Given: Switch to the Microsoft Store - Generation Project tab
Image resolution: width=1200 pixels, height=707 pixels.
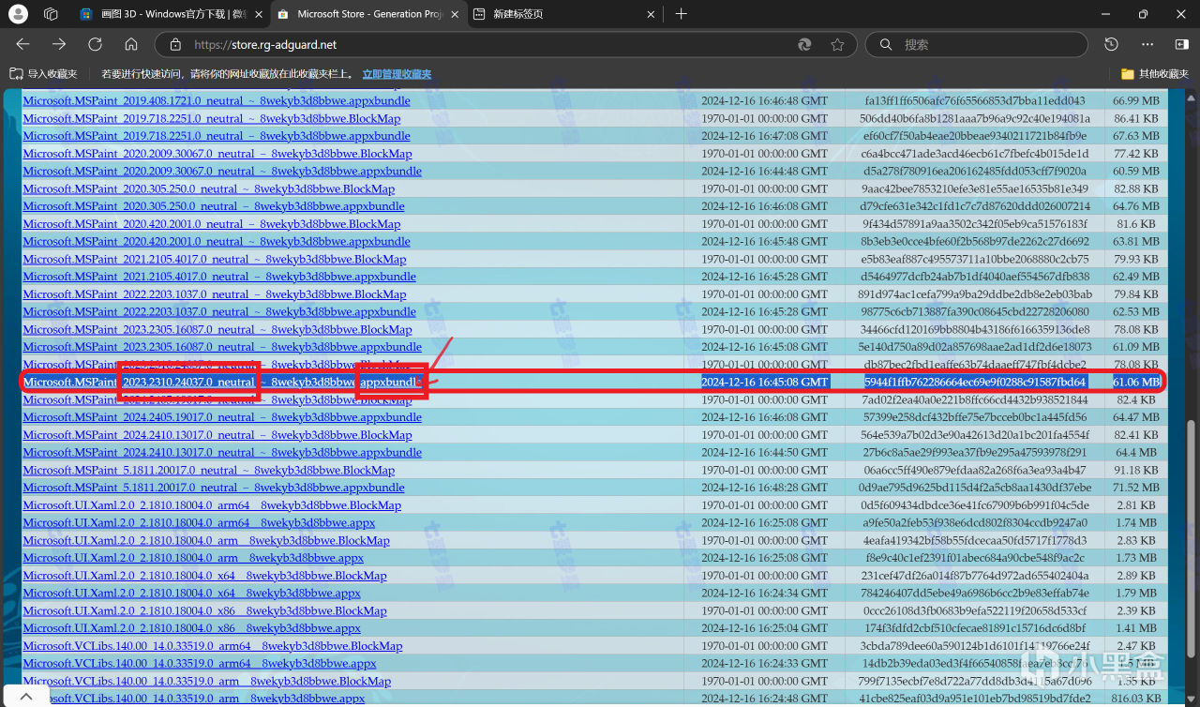Looking at the screenshot, I should coord(368,14).
